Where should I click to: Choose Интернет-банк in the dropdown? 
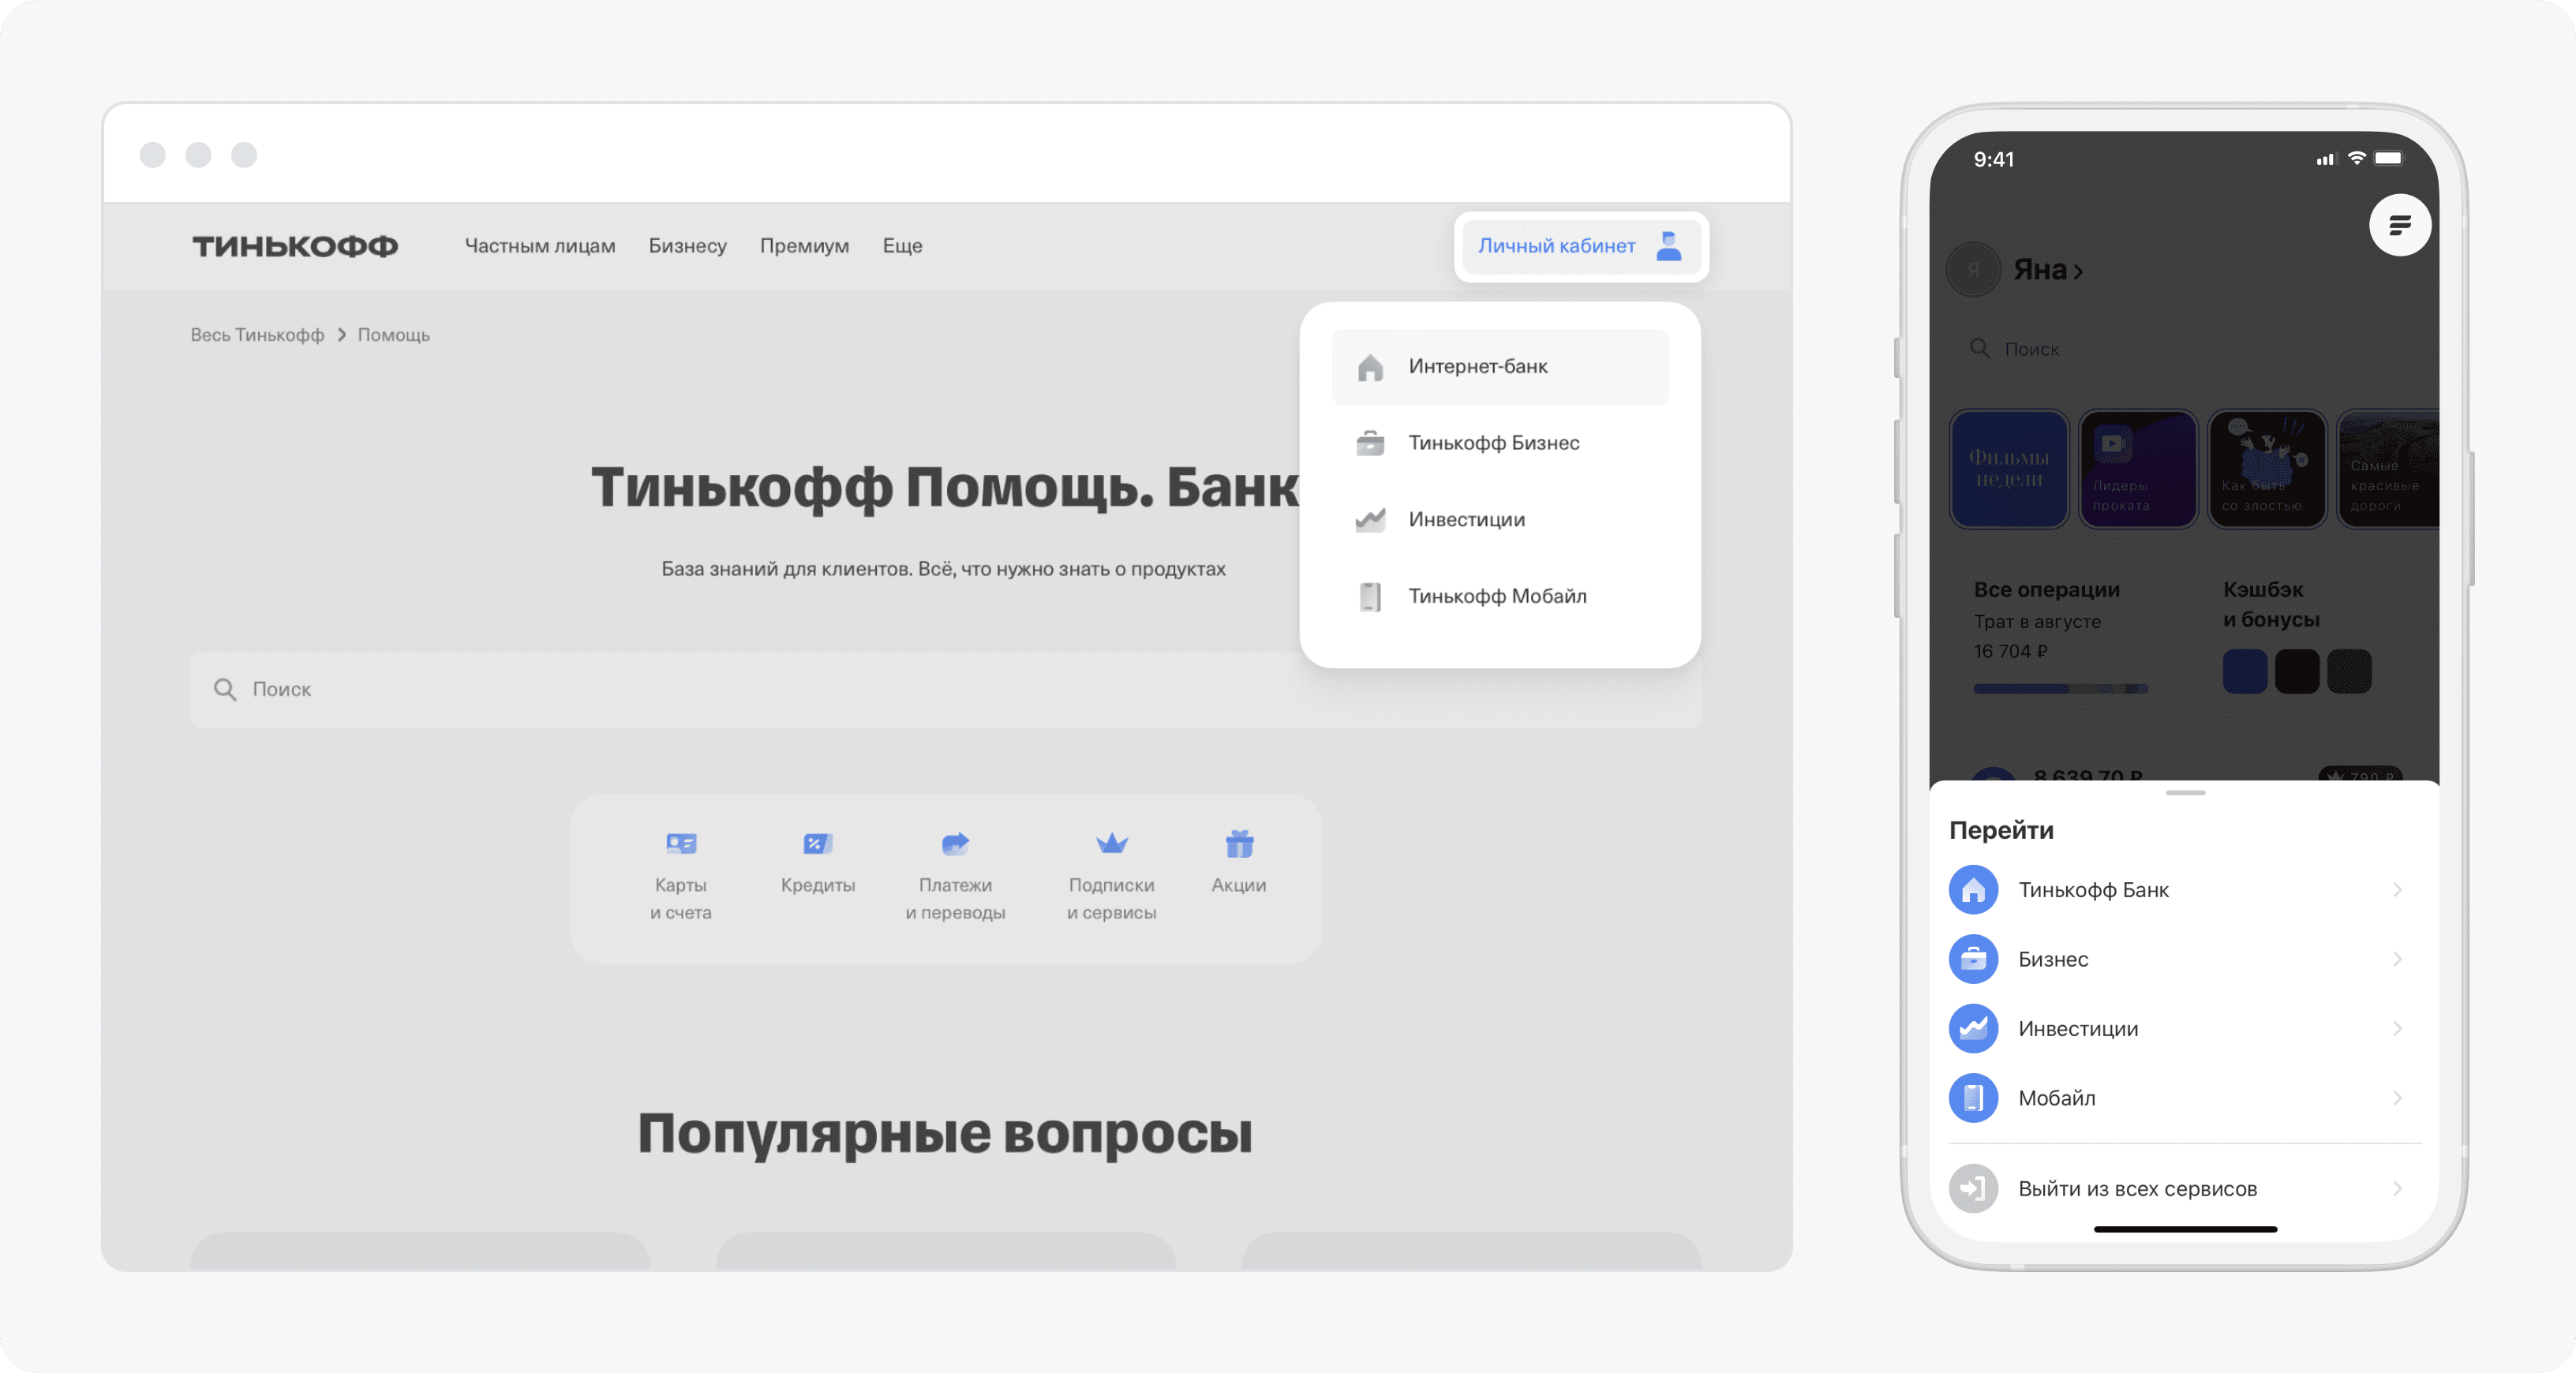tap(1500, 367)
